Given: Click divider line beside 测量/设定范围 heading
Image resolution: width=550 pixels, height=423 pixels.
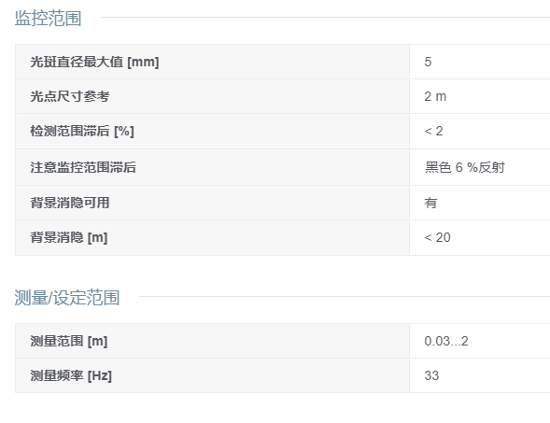Looking at the screenshot, I should [345, 296].
